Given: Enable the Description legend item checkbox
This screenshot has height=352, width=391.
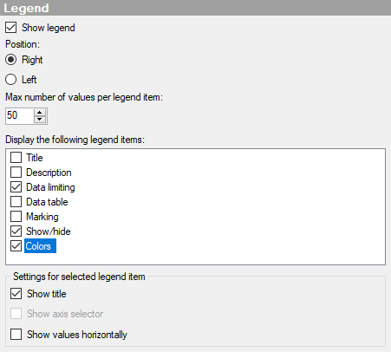Looking at the screenshot, I should (16, 173).
